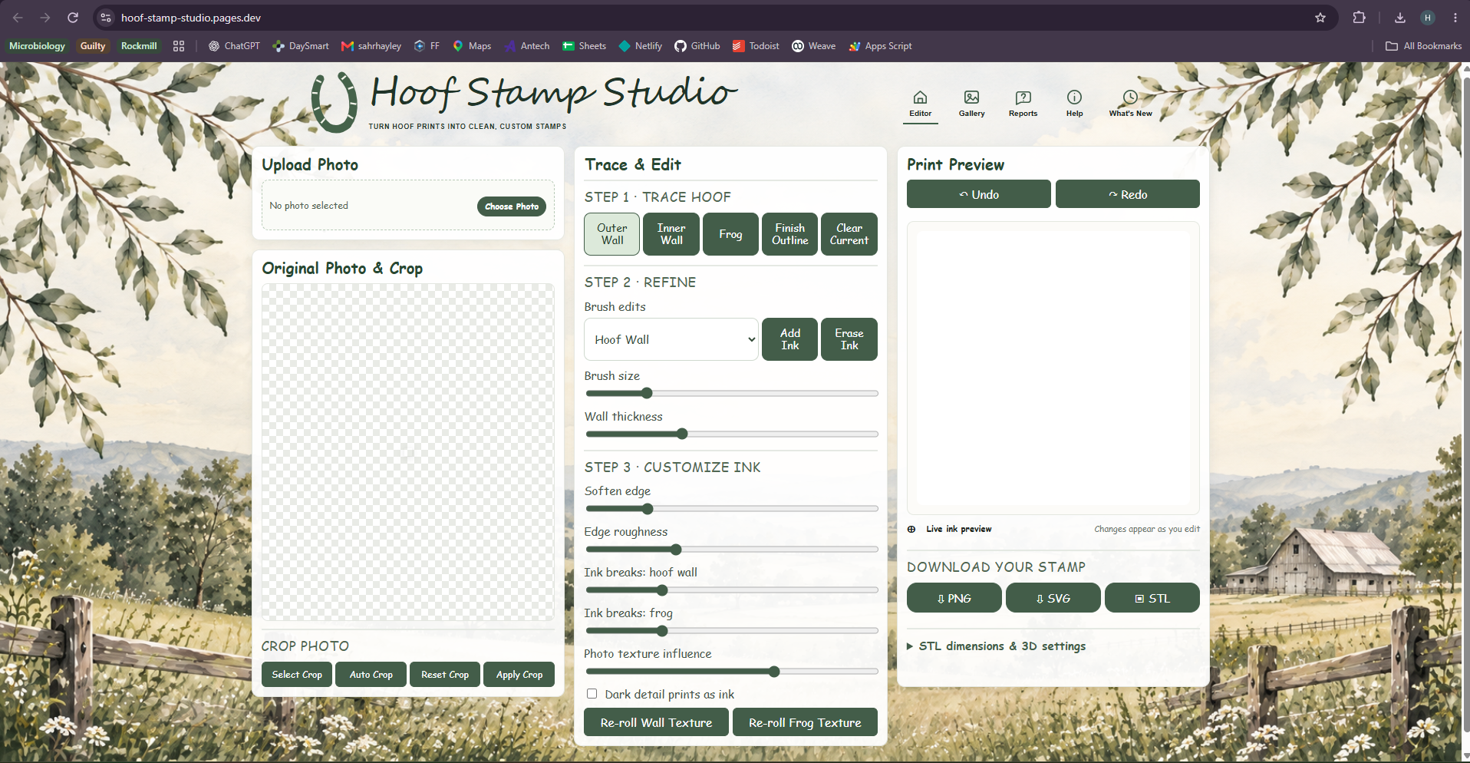Screen dimensions: 1470x763
Task: Open What's New clock icon
Action: (x=1130, y=97)
